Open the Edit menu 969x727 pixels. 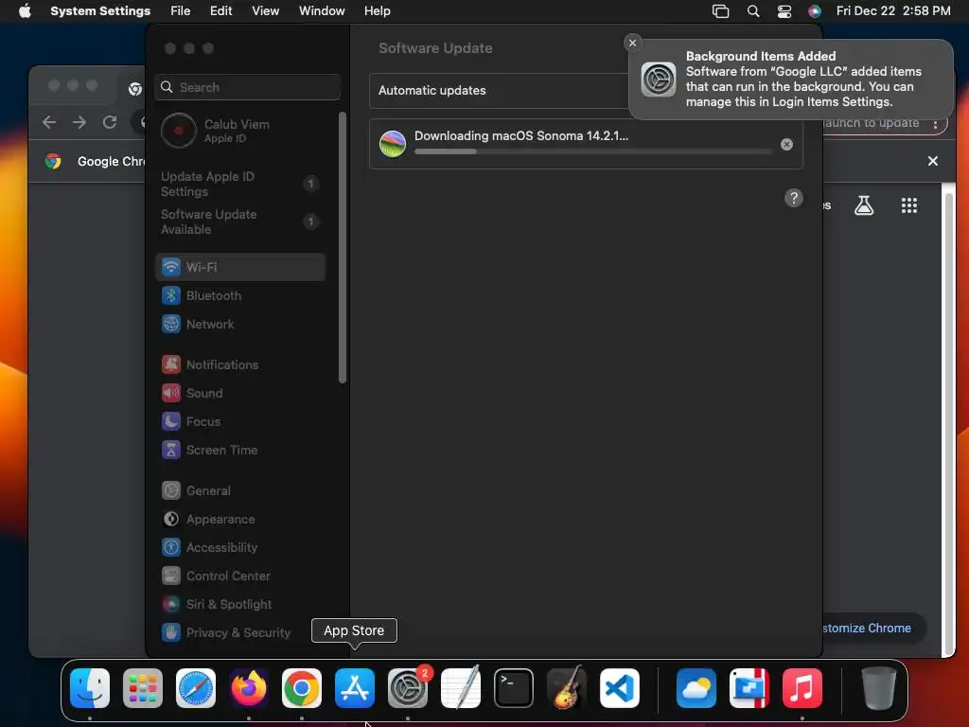point(221,10)
